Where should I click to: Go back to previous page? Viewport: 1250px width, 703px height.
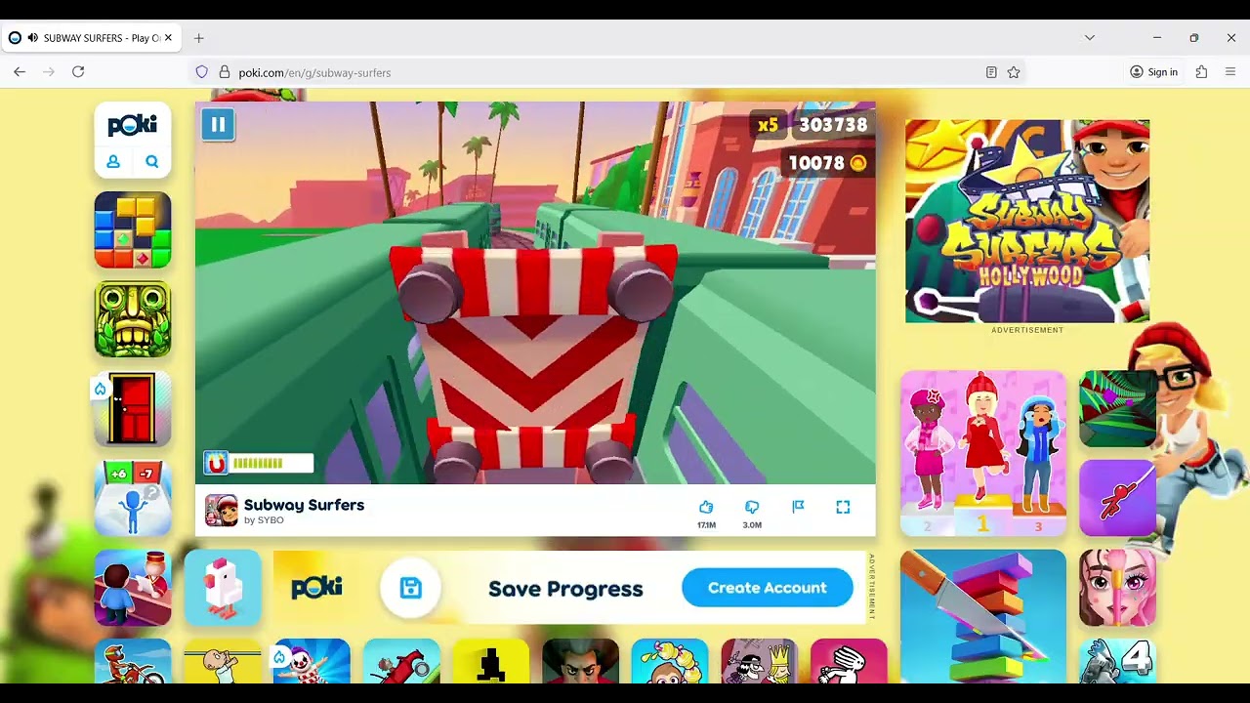(x=20, y=72)
